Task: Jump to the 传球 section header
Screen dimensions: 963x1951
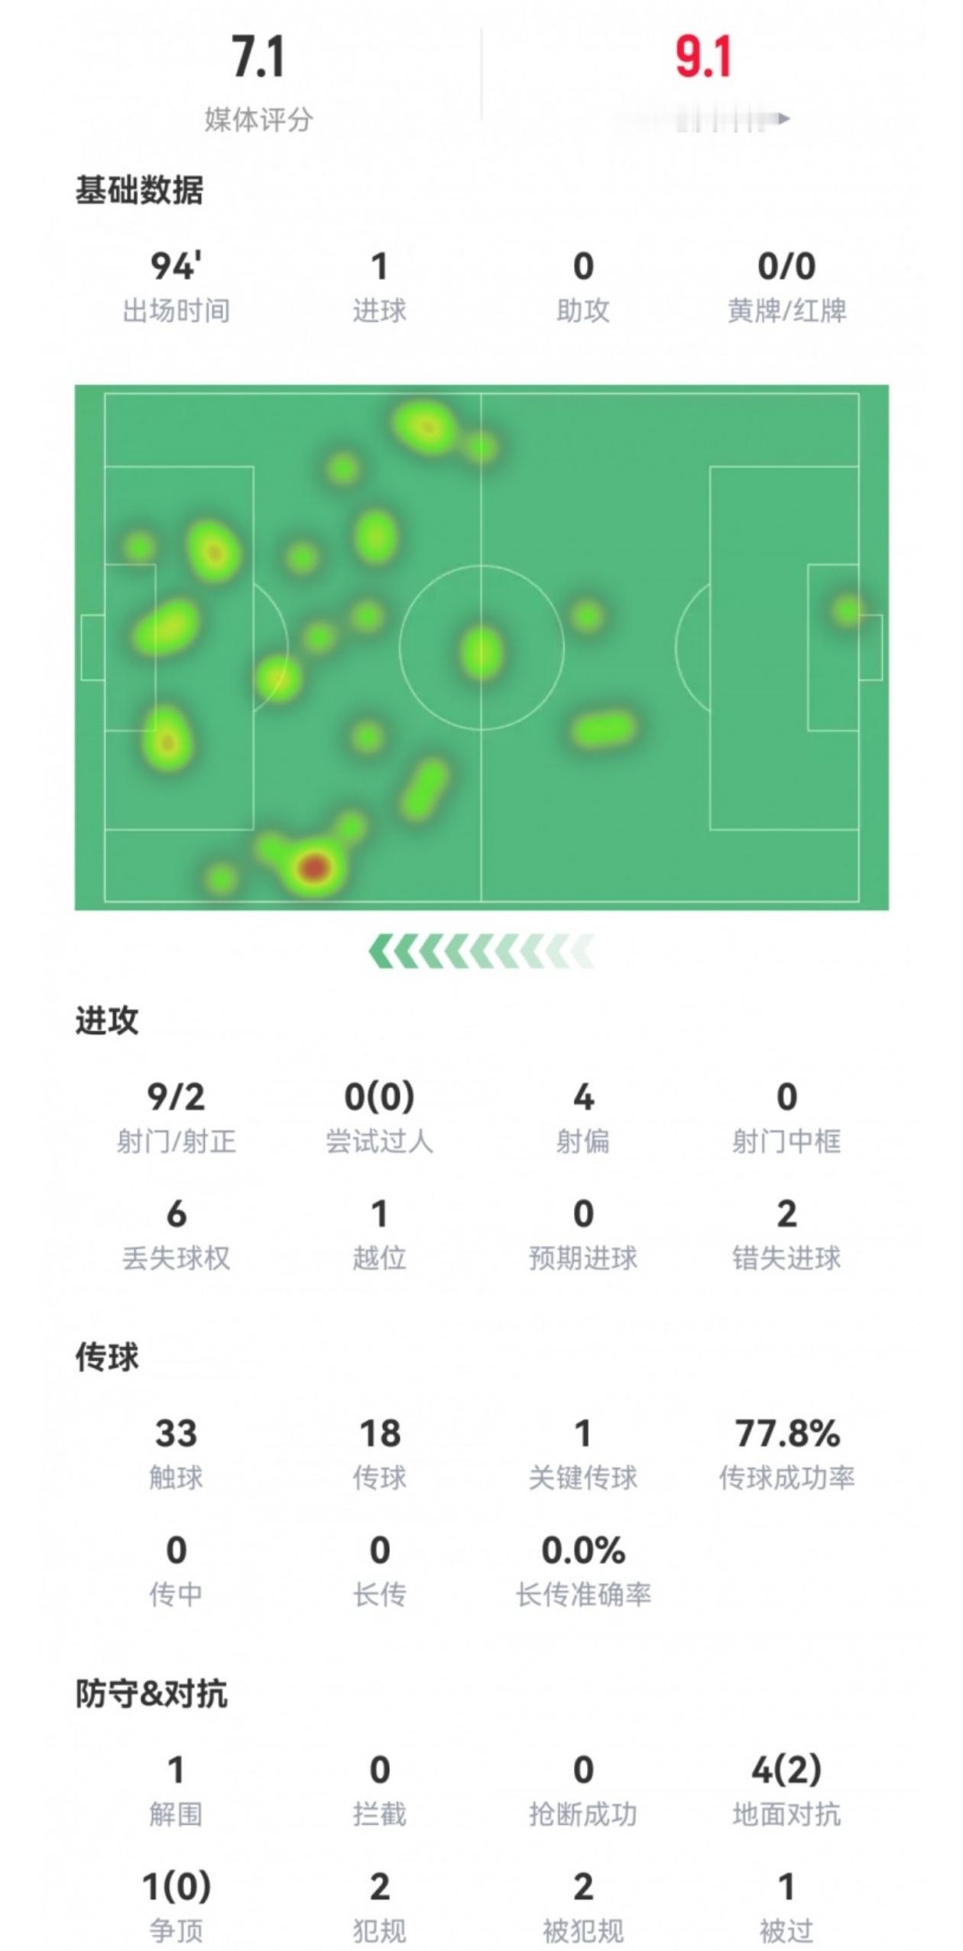Action: coord(107,1357)
